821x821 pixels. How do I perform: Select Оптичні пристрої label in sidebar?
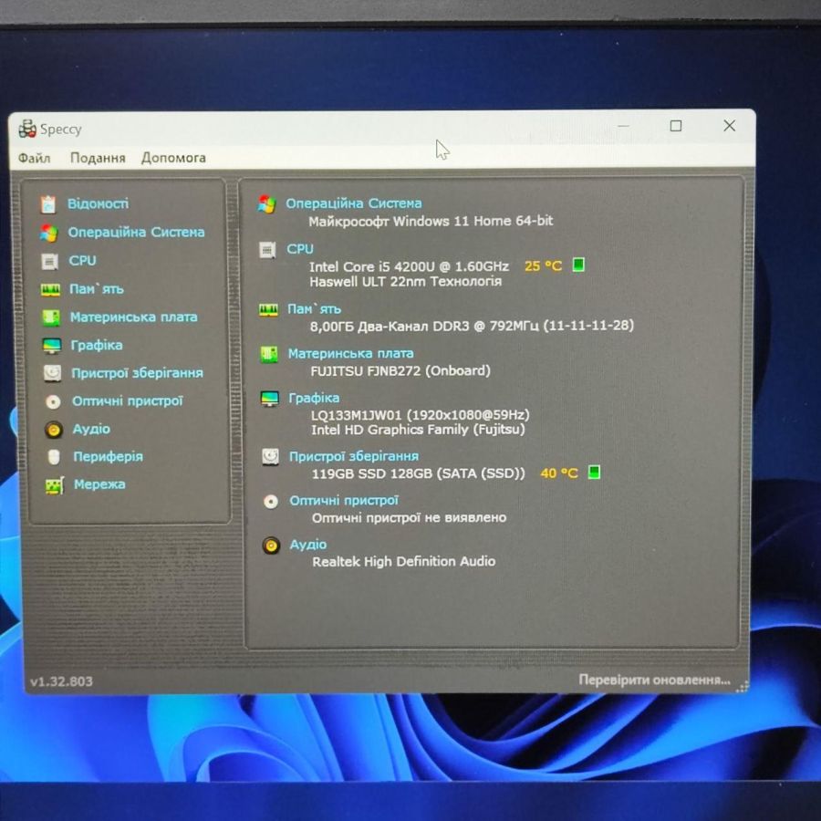127,401
